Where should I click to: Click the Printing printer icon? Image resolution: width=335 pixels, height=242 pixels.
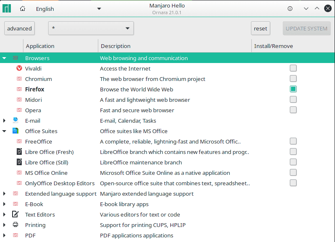pyautogui.click(x=15, y=224)
